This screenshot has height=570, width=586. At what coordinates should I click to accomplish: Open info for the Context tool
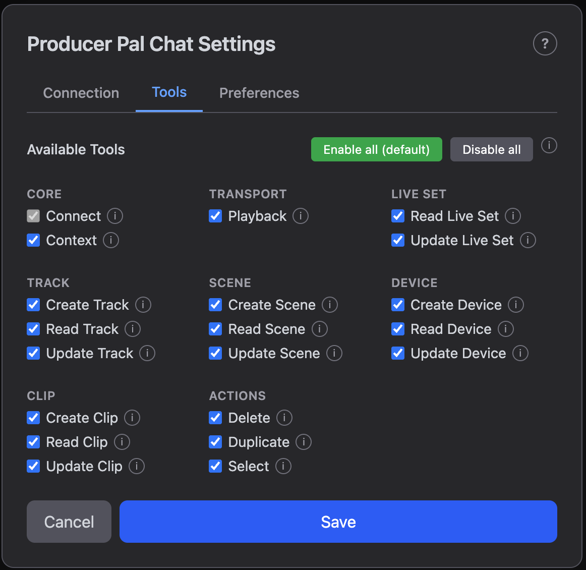tap(110, 240)
